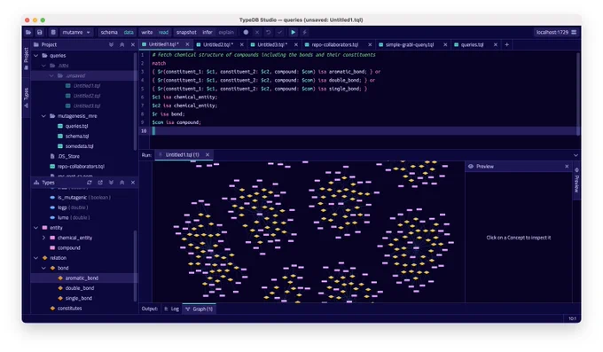
Task: Toggle the explain option
Action: (226, 32)
